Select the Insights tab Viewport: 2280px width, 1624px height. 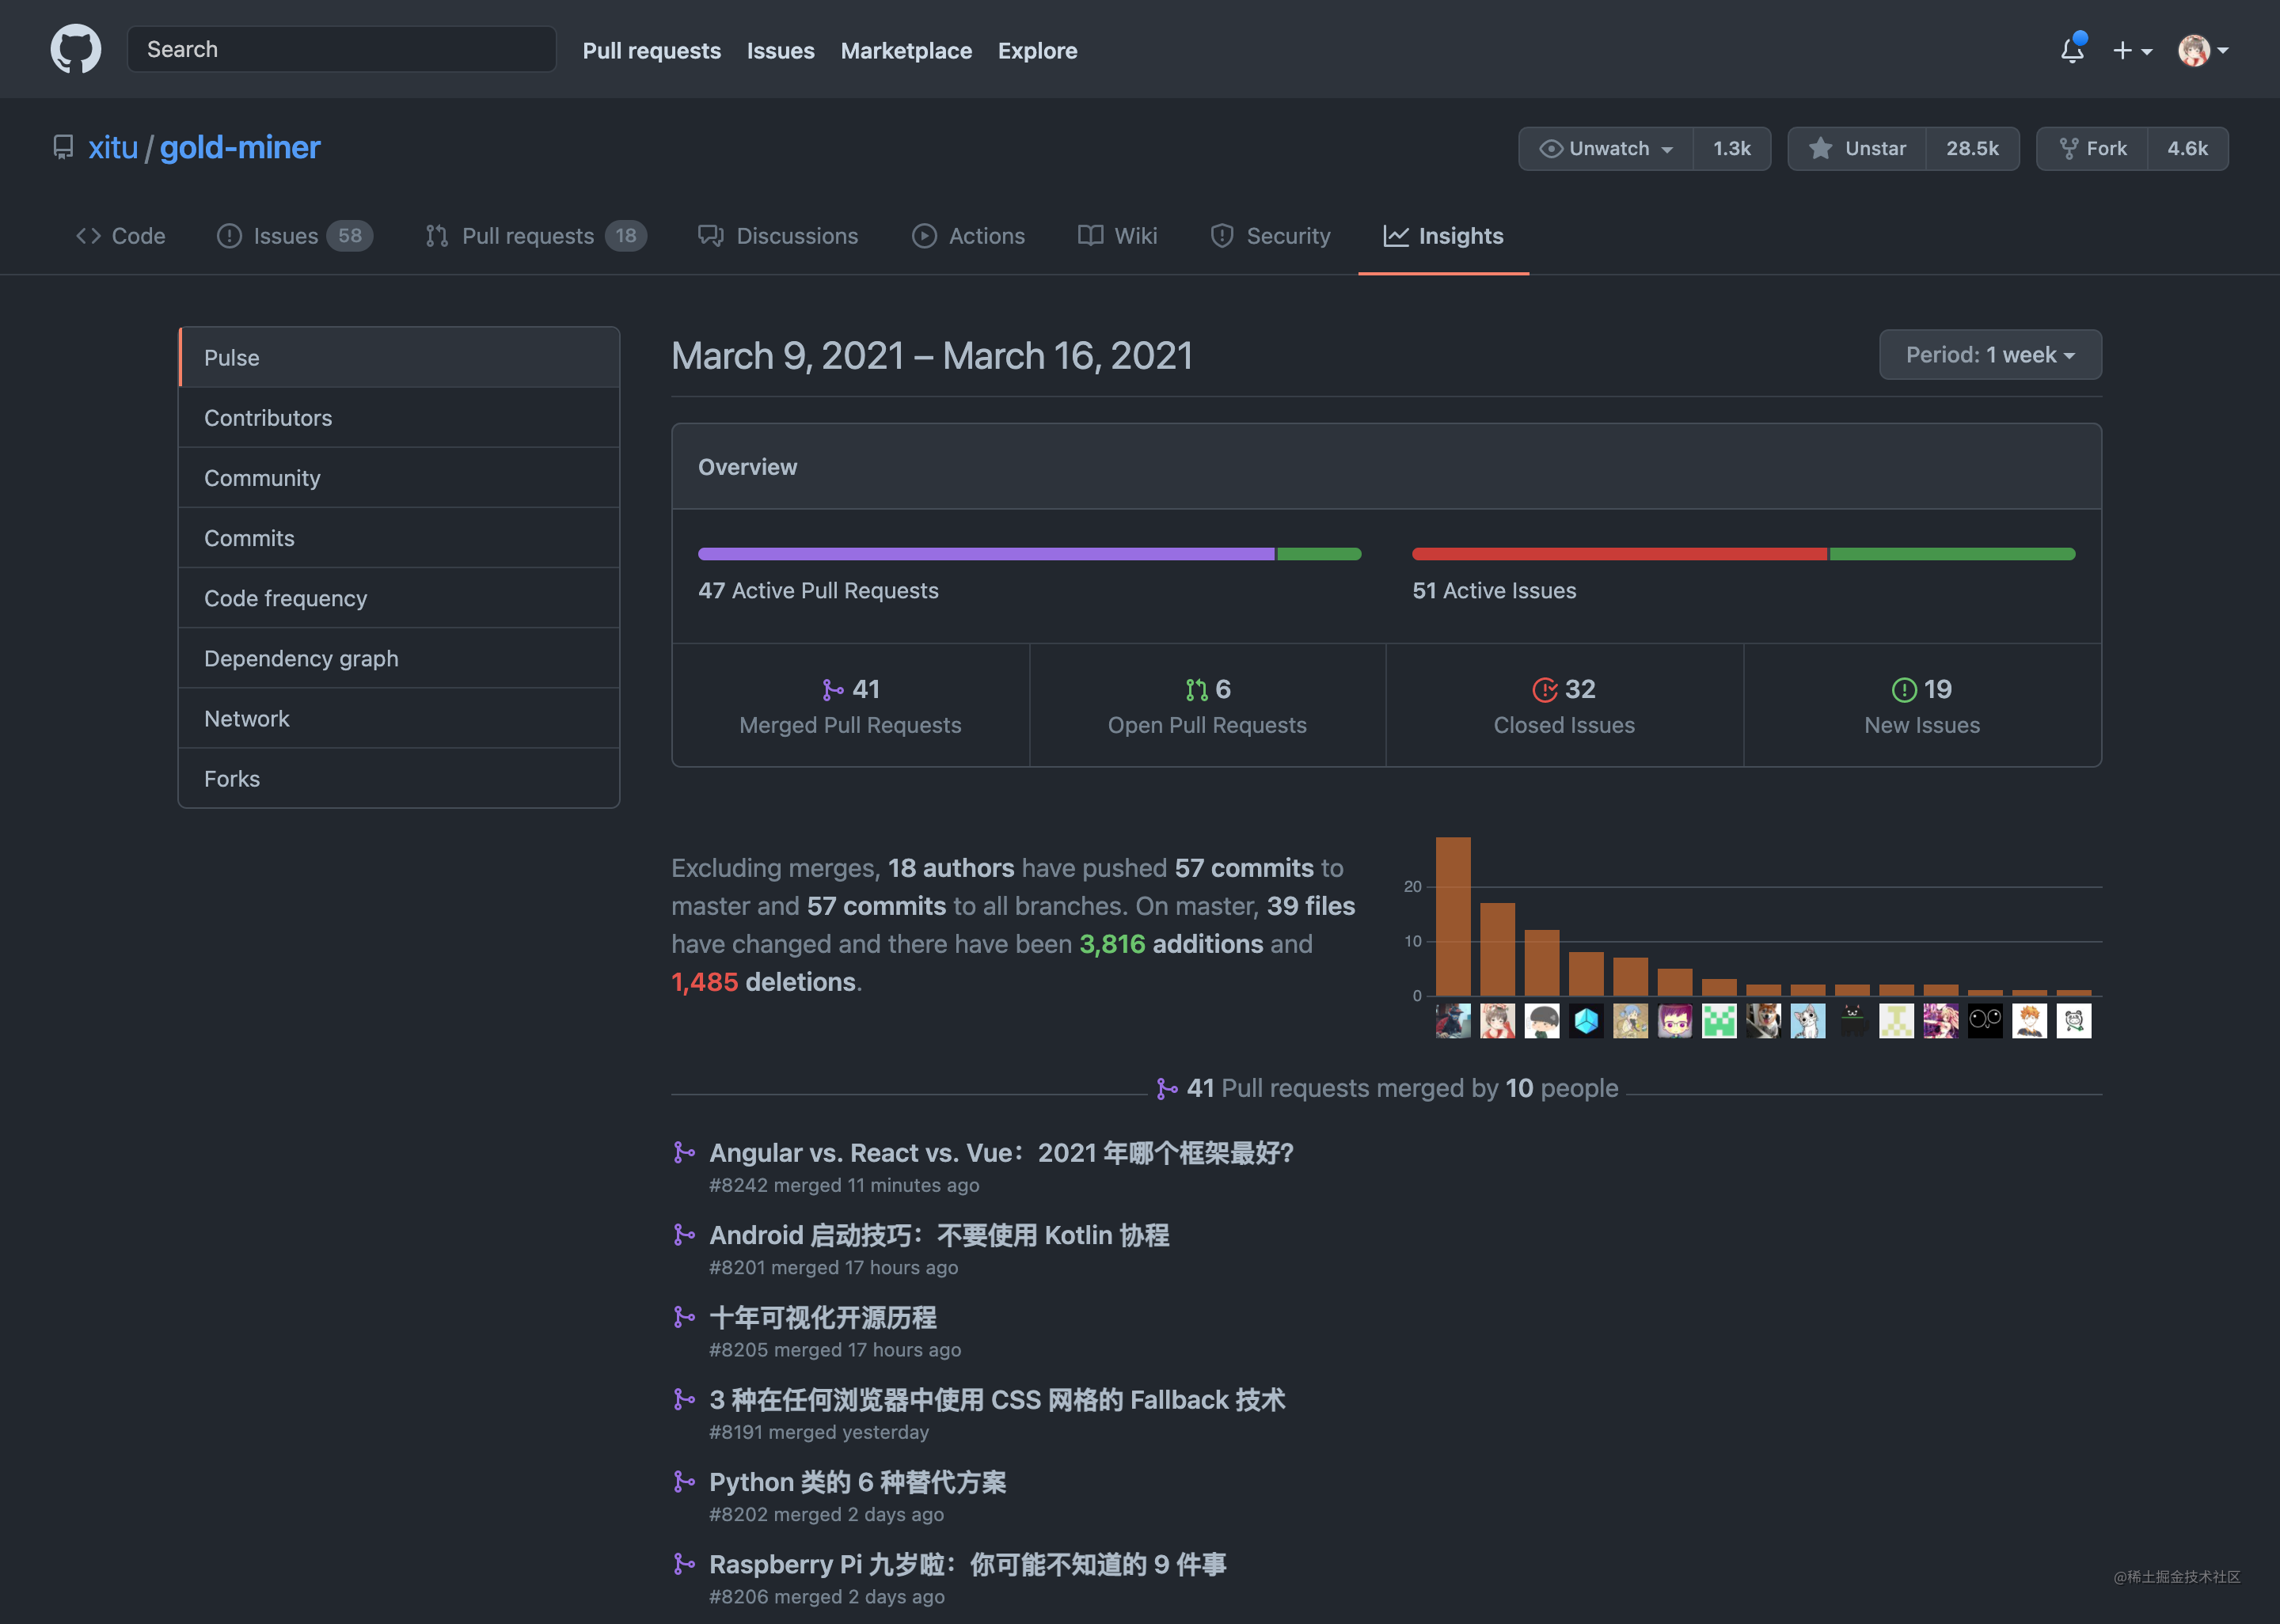click(x=1443, y=236)
